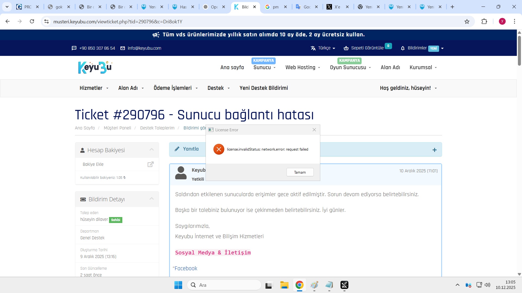Click the Ana Sayfa breadcrumb

coord(85,128)
